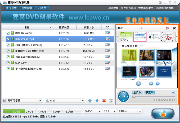This screenshot has width=180, height=123.
Task: Switch to 主菜单 tab
Action: [137, 92]
